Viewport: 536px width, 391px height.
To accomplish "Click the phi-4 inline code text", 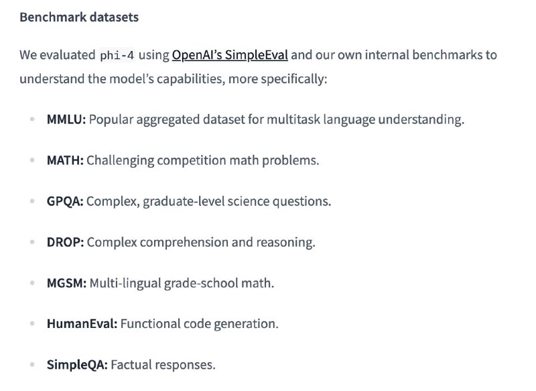I will [117, 56].
